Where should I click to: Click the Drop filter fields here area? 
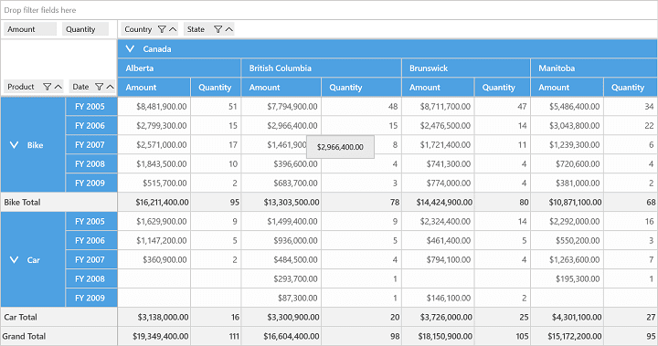coord(329,10)
